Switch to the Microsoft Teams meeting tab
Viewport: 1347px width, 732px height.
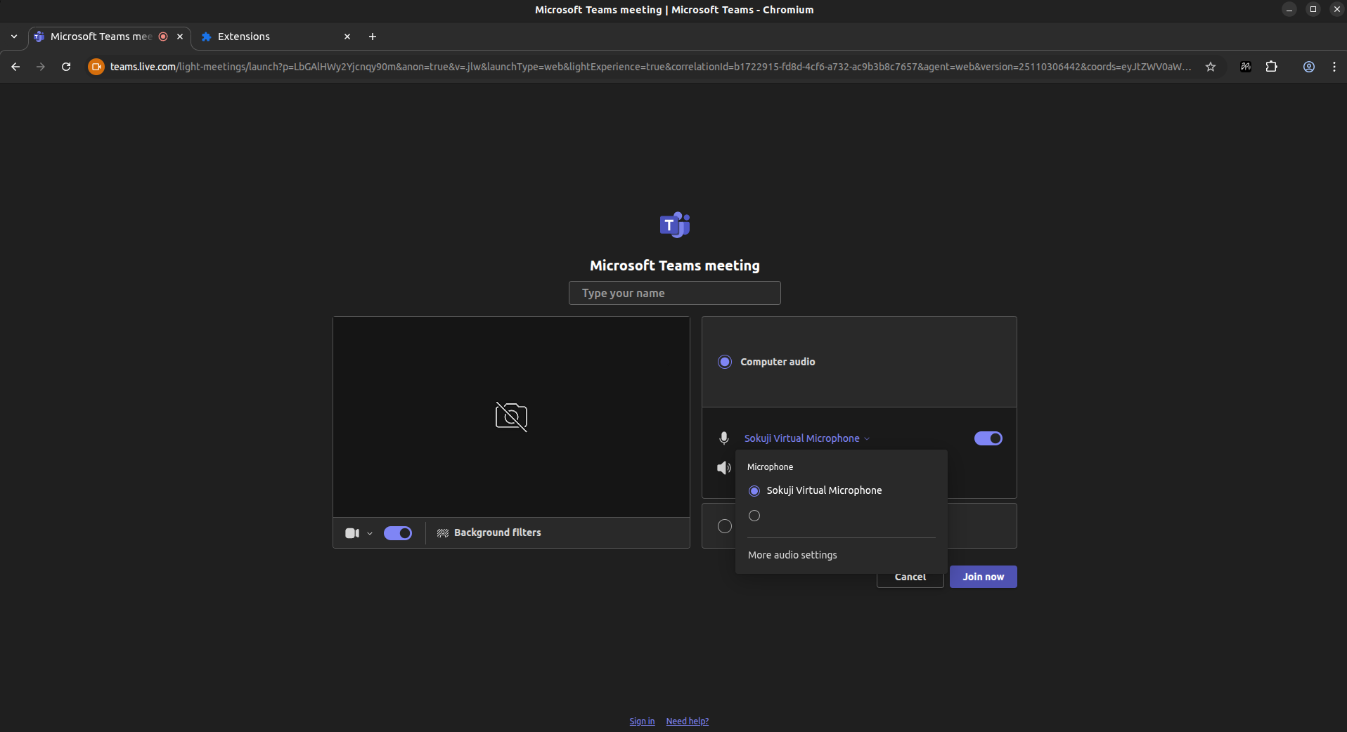click(101, 37)
